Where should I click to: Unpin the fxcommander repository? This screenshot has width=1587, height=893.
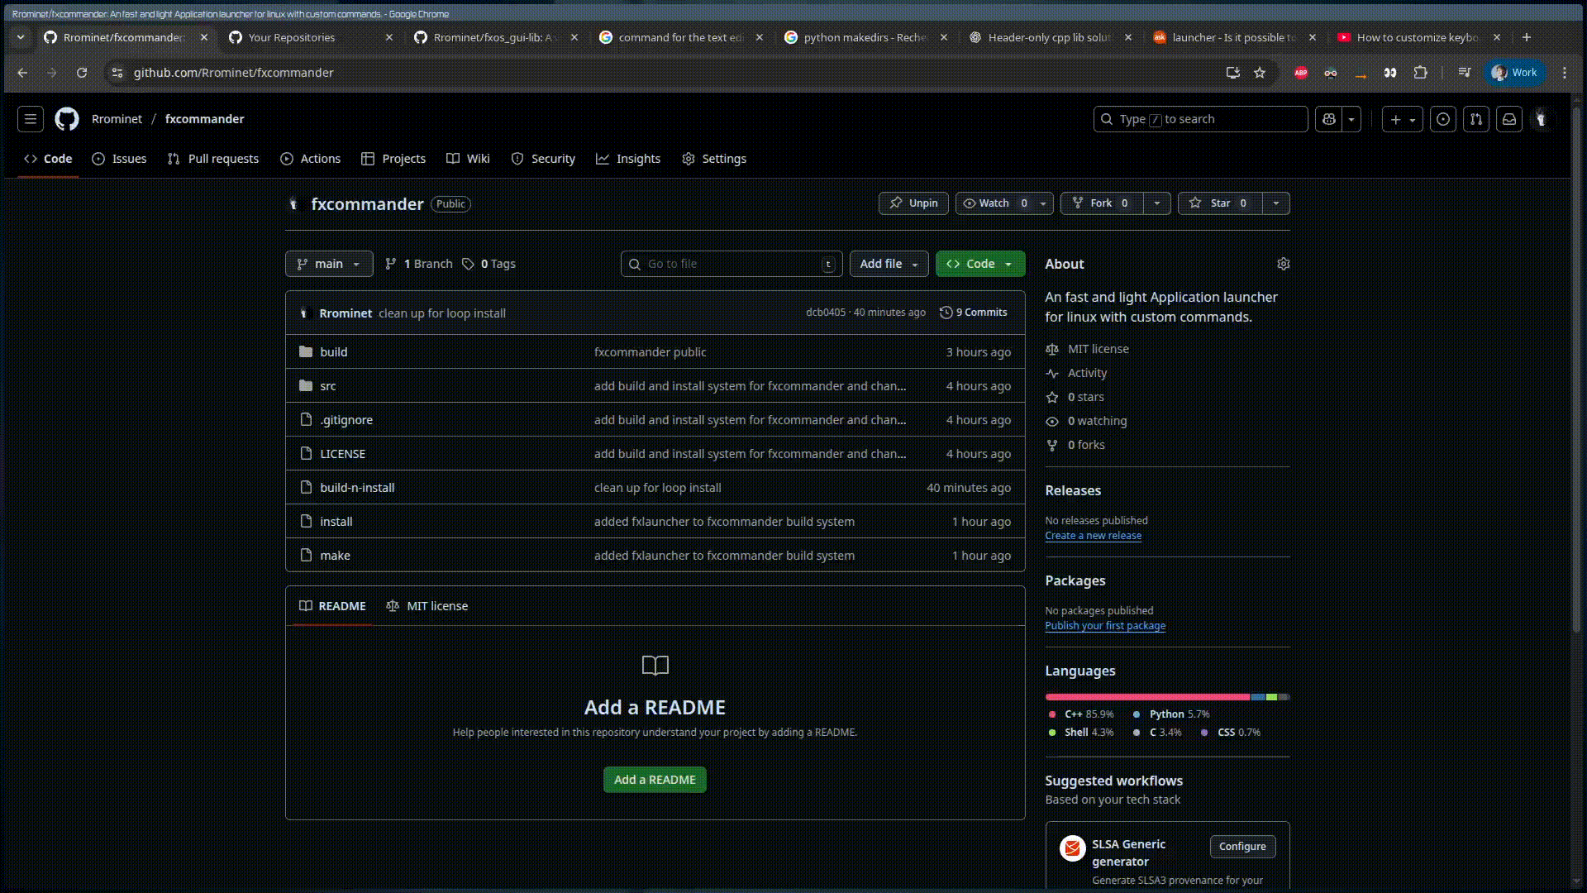tap(913, 203)
